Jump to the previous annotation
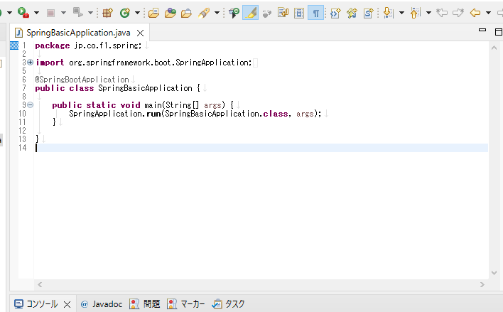Image resolution: width=503 pixels, height=312 pixels. click(x=416, y=12)
